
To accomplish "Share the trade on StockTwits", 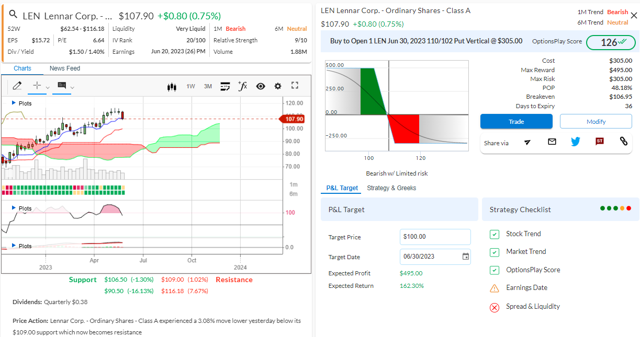I will [x=600, y=141].
